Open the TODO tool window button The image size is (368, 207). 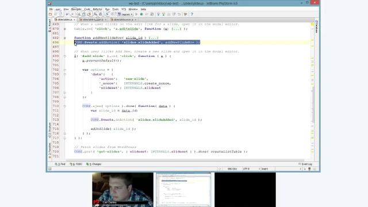point(76,164)
